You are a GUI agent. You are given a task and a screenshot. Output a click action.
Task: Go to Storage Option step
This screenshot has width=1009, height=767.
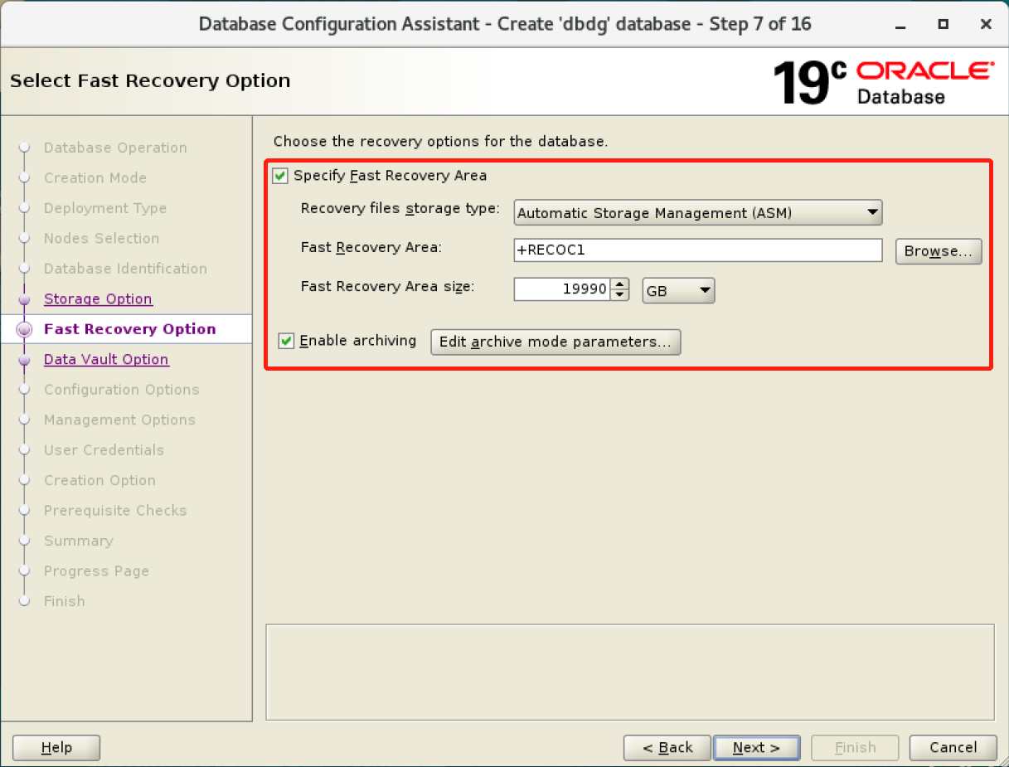[98, 299]
